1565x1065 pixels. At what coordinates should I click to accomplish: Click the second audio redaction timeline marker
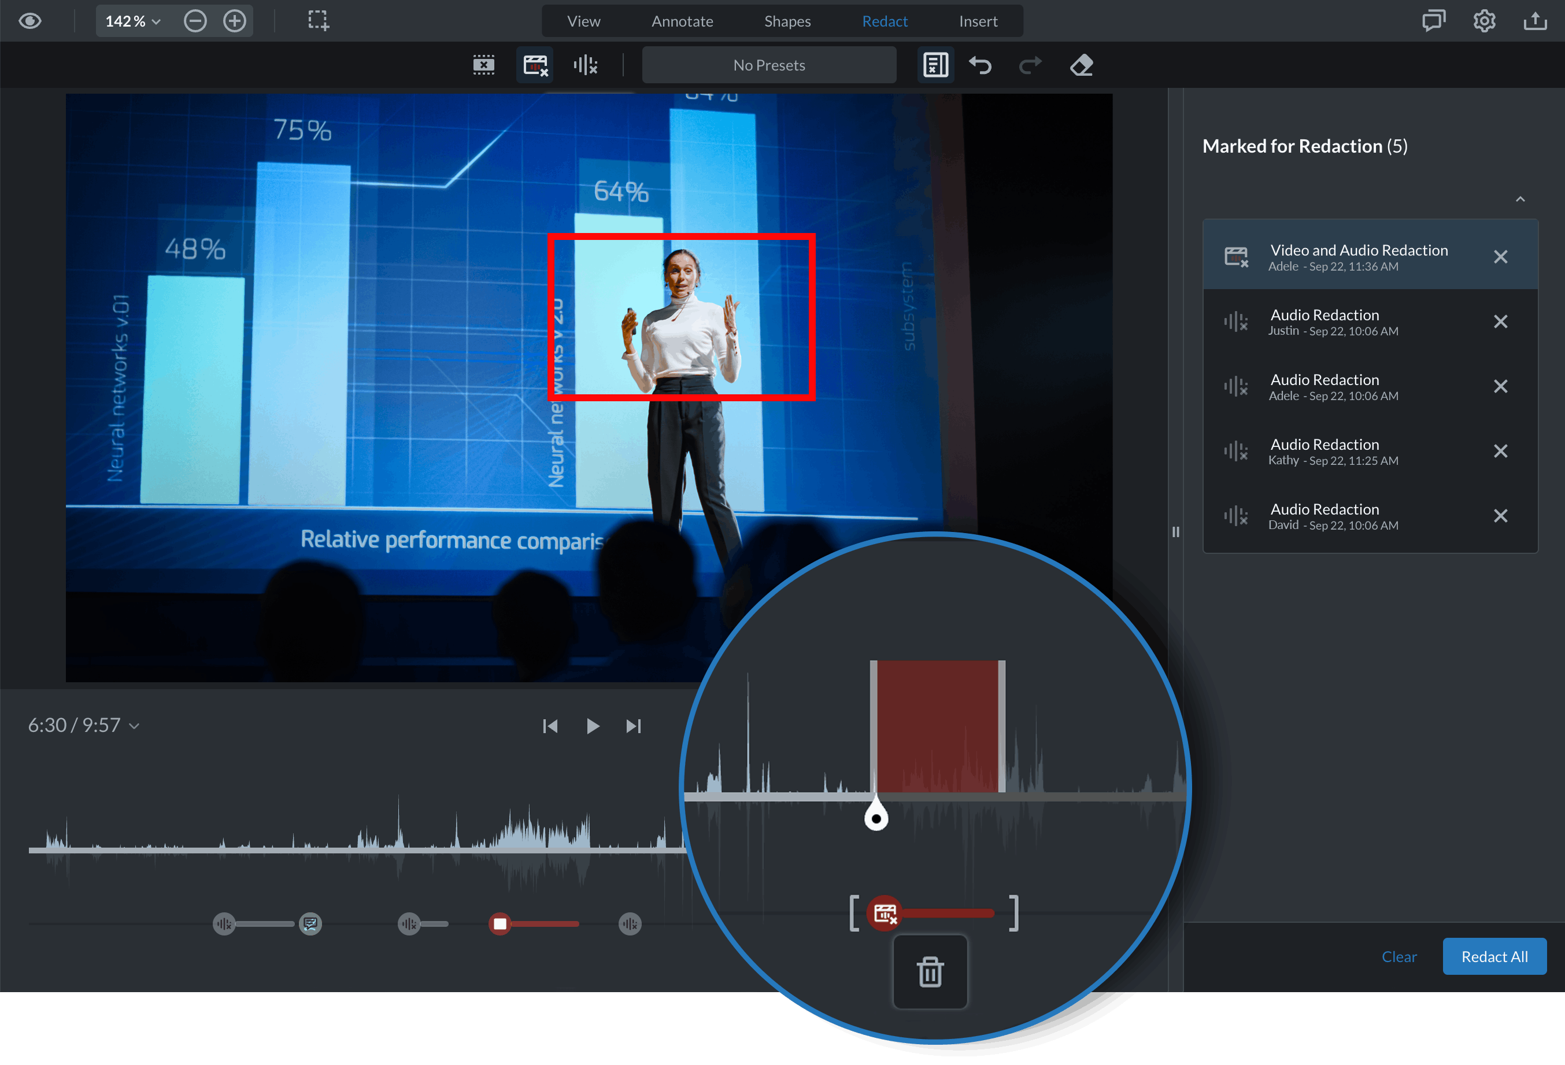409,924
